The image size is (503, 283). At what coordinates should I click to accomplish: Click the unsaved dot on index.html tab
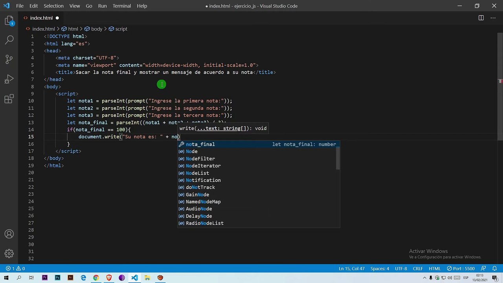tap(57, 18)
